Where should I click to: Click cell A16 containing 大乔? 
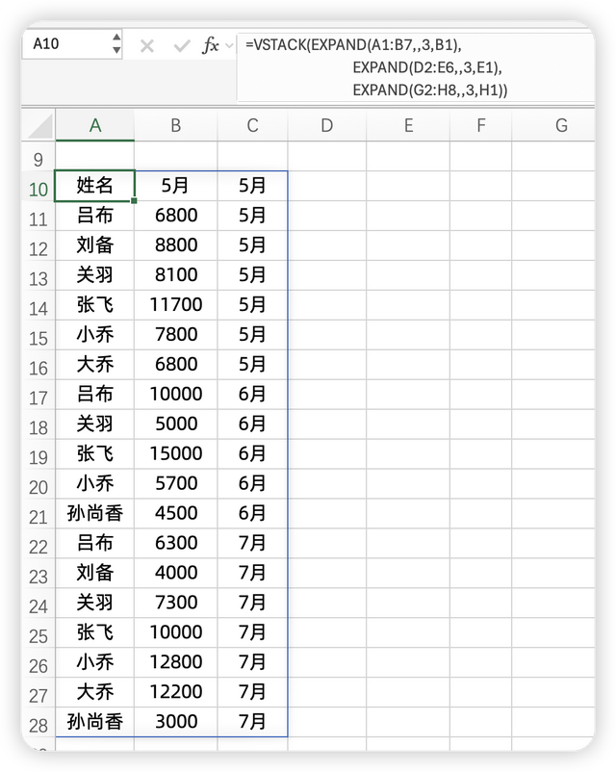click(x=95, y=364)
